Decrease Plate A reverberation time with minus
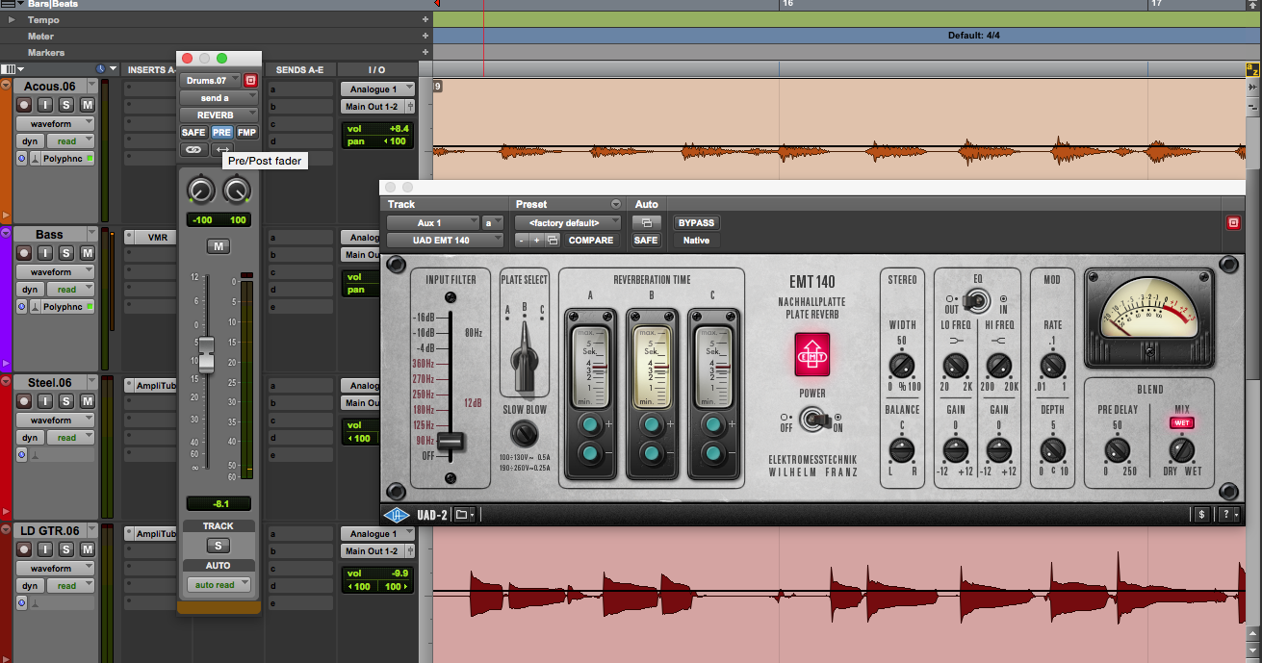This screenshot has height=663, width=1262. pyautogui.click(x=590, y=453)
